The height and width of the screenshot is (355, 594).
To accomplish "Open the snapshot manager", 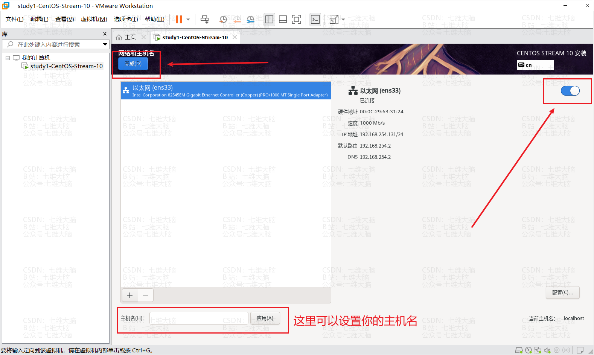I will point(250,19).
